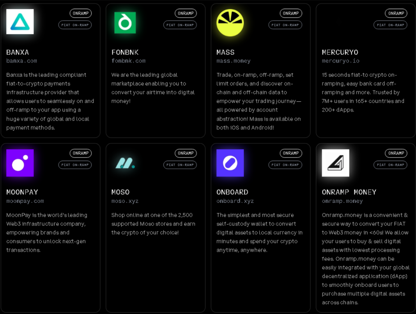This screenshot has width=416, height=314.
Task: Click the Banxa triangle logo icon
Action: (x=20, y=21)
